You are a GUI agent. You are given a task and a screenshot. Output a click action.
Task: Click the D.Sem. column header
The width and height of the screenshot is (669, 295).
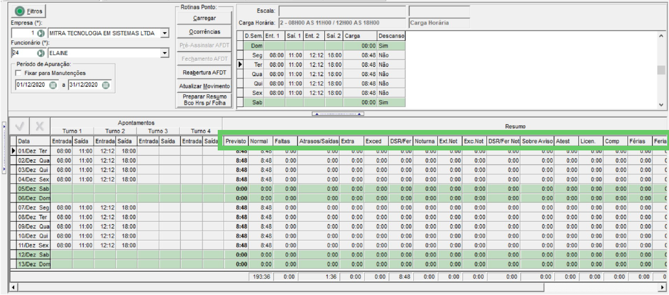[253, 36]
